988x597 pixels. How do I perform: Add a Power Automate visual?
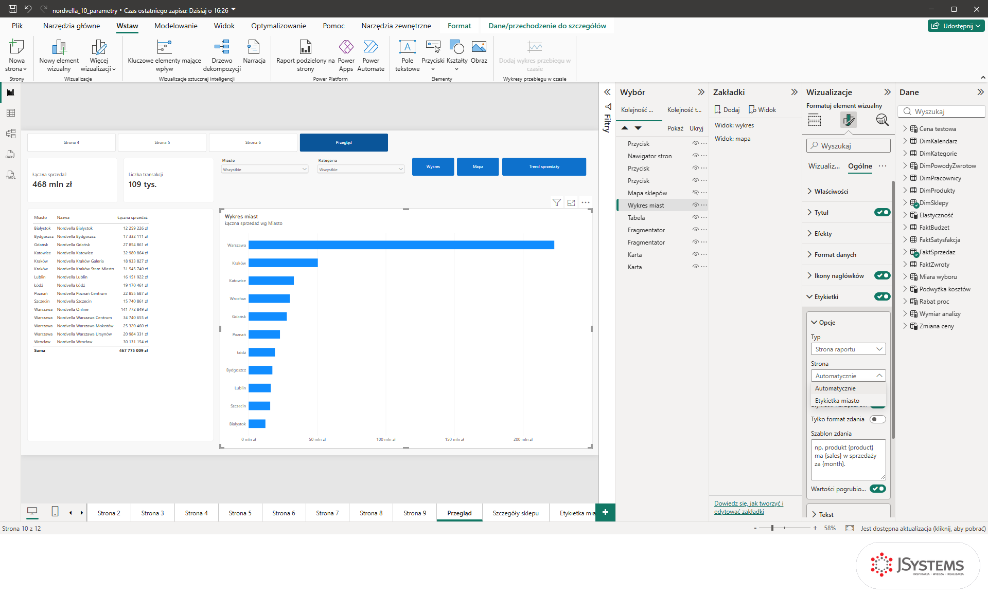click(x=370, y=56)
